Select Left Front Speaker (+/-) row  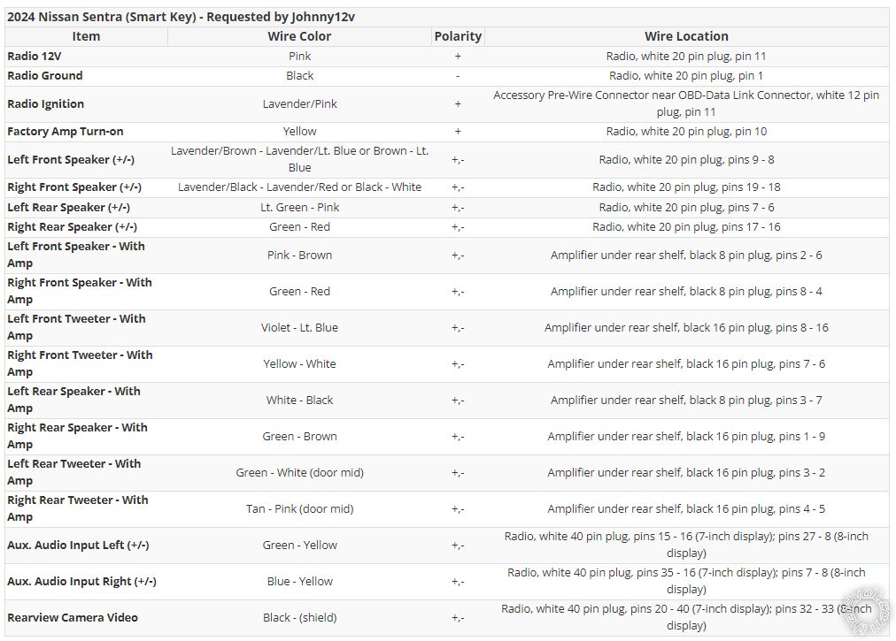click(447, 160)
